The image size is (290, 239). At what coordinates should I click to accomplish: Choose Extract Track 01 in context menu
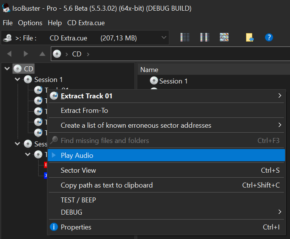[166, 96]
